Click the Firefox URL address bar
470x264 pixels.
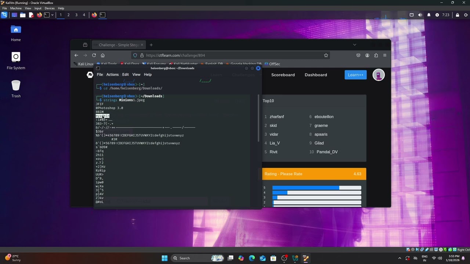(x=228, y=55)
